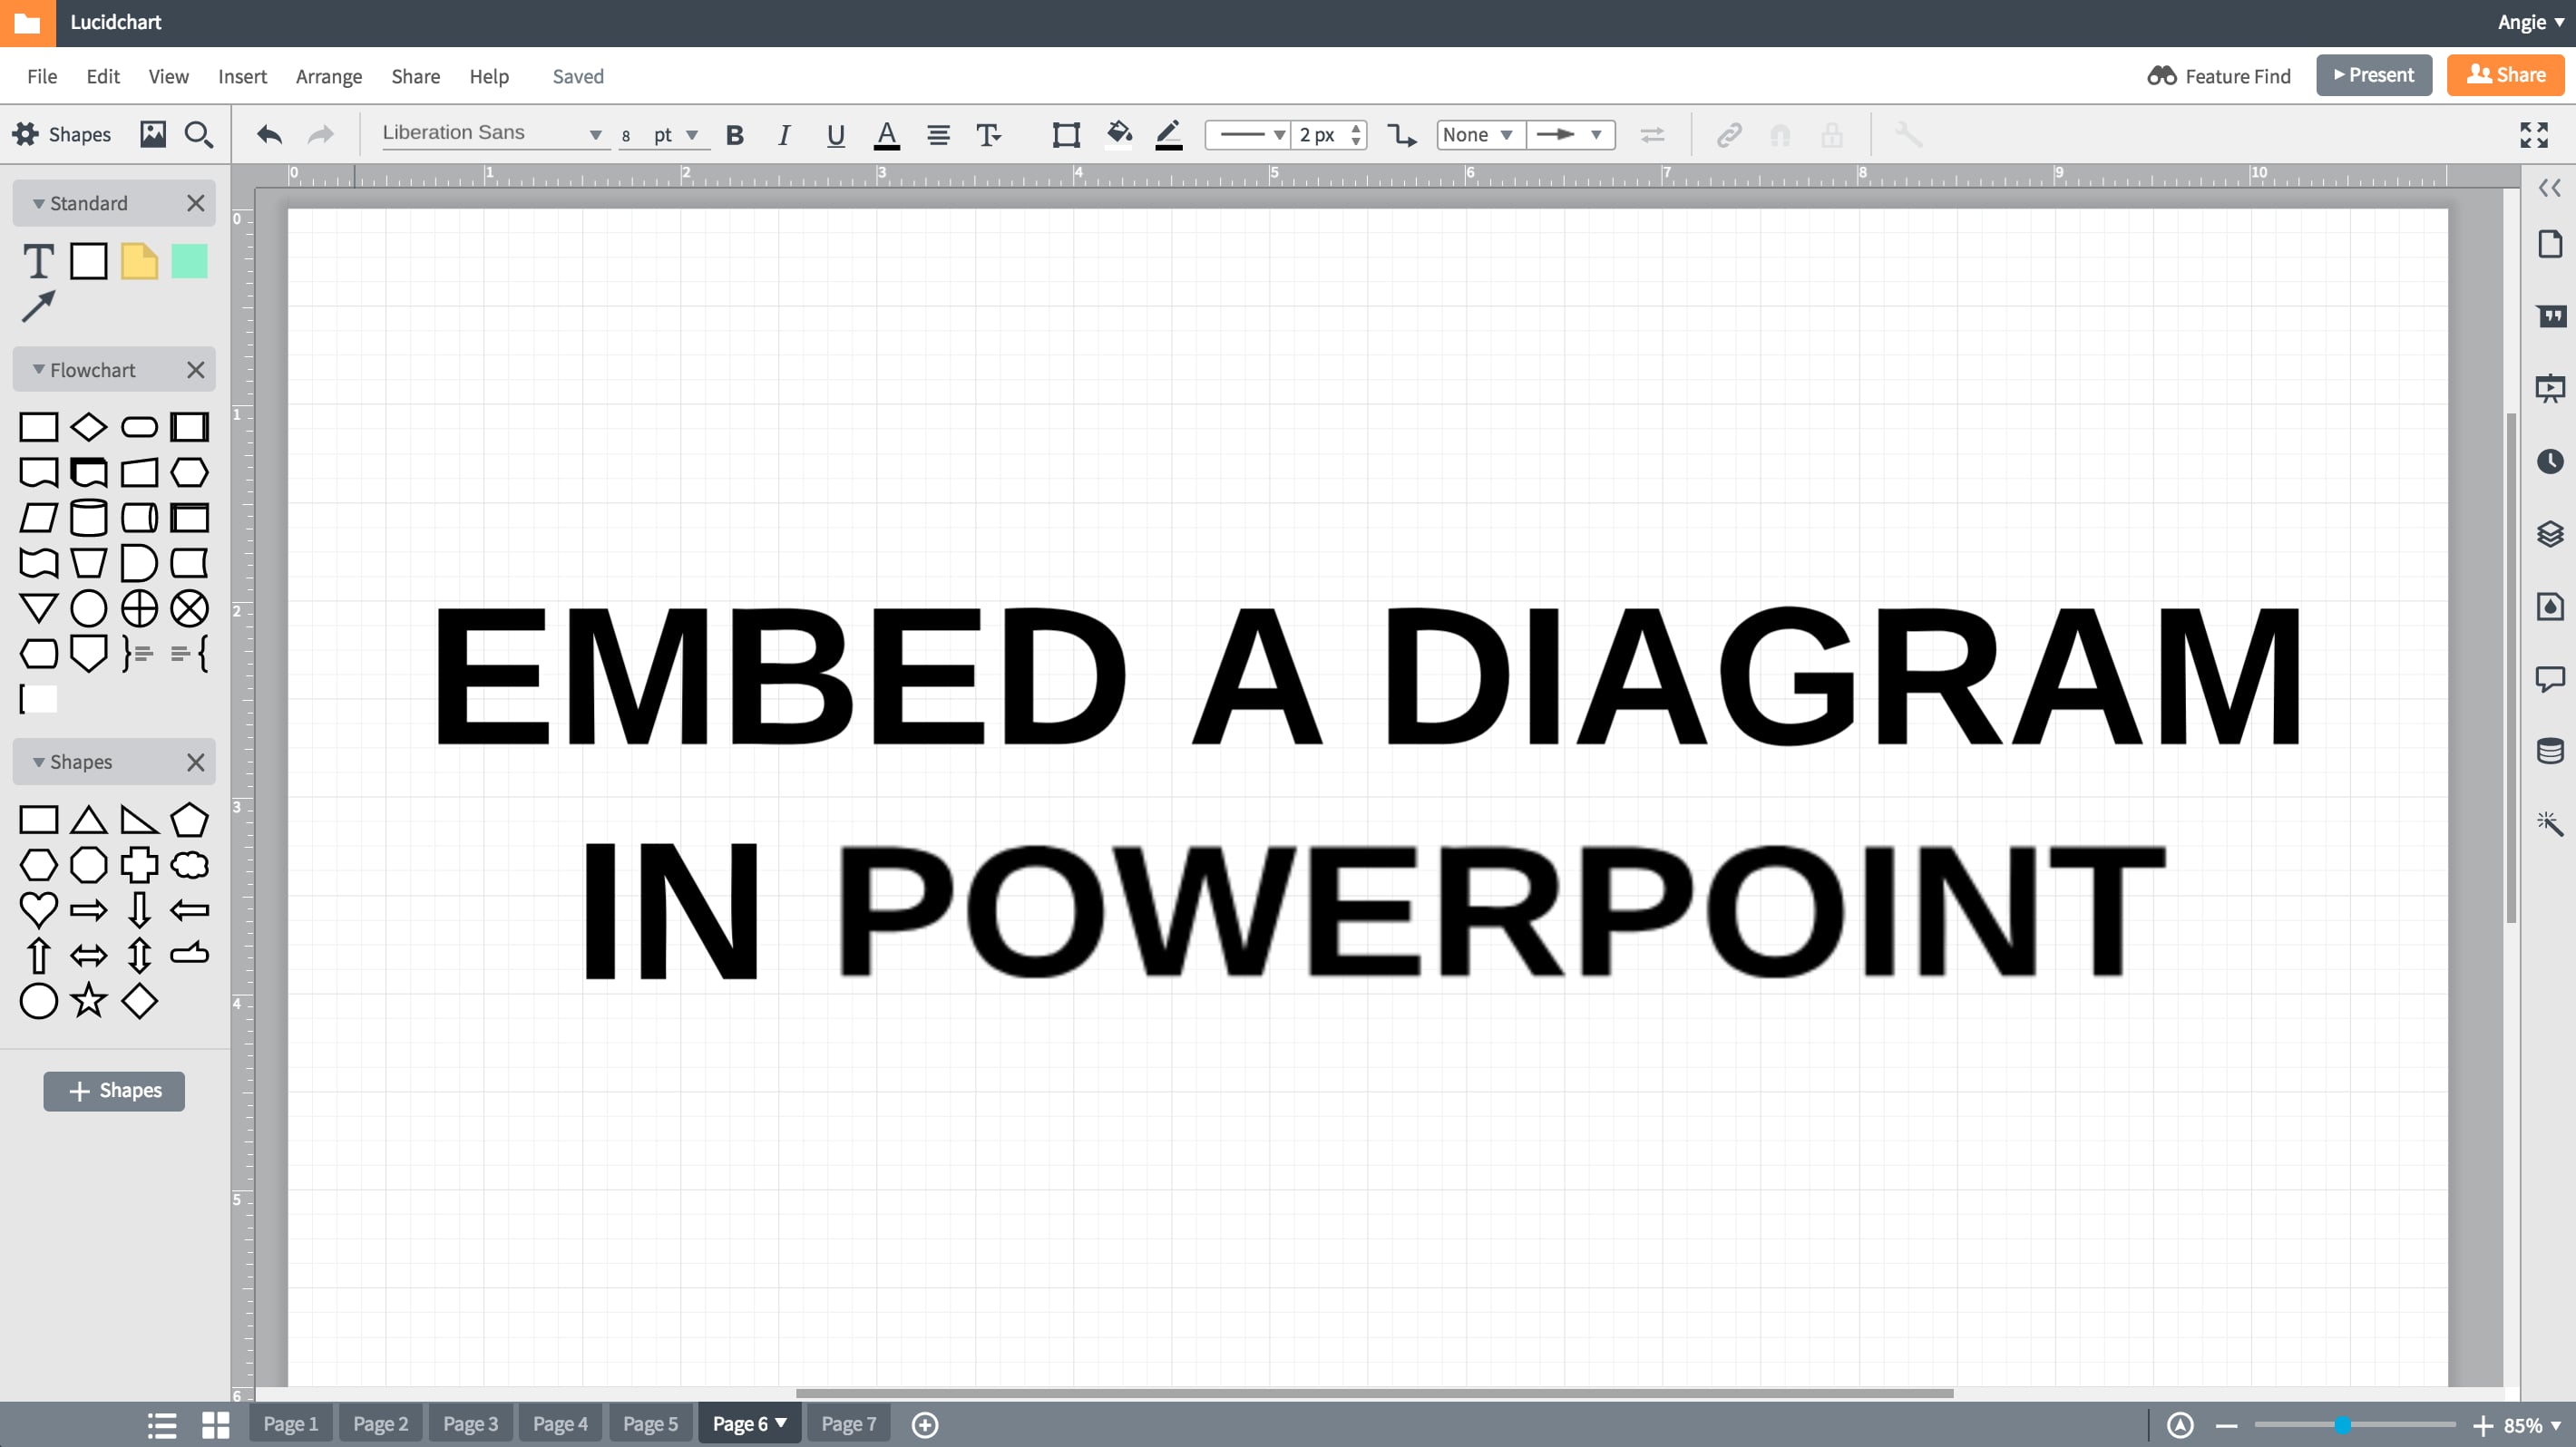This screenshot has width=2576, height=1447.
Task: Open the Insert menu
Action: tap(242, 76)
